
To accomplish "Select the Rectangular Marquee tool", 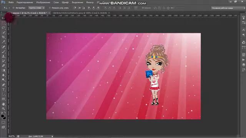I will tap(3, 23).
